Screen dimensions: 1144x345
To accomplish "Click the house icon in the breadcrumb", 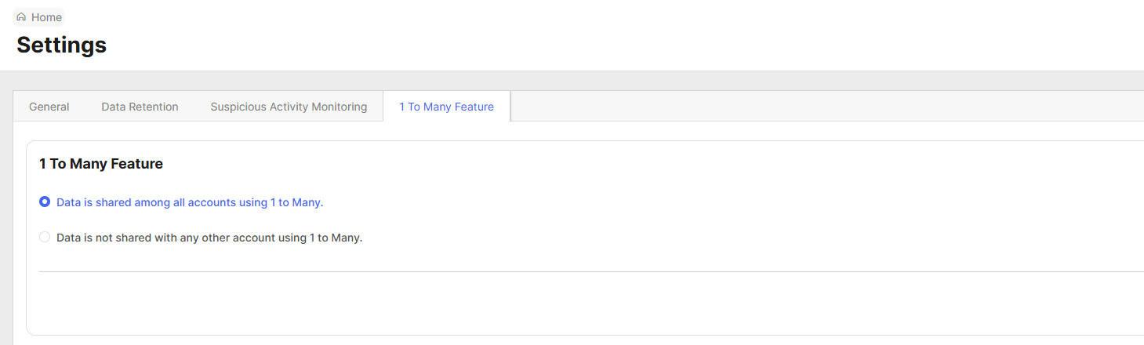I will tap(21, 17).
